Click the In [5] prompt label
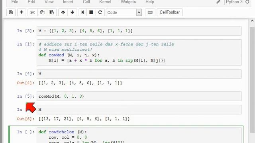This screenshot has width=255, height=143. pyautogui.click(x=25, y=96)
